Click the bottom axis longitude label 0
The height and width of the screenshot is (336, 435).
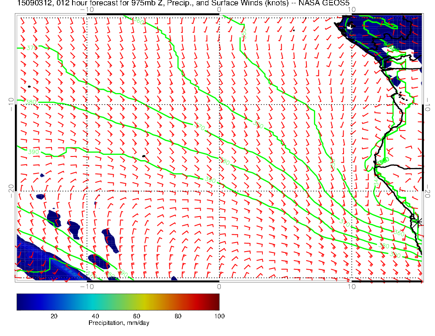[x=219, y=286]
